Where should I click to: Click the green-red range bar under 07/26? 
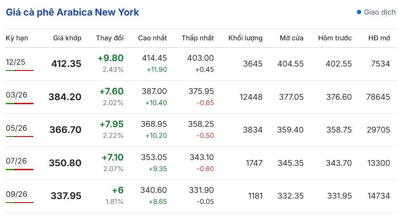tap(20, 169)
